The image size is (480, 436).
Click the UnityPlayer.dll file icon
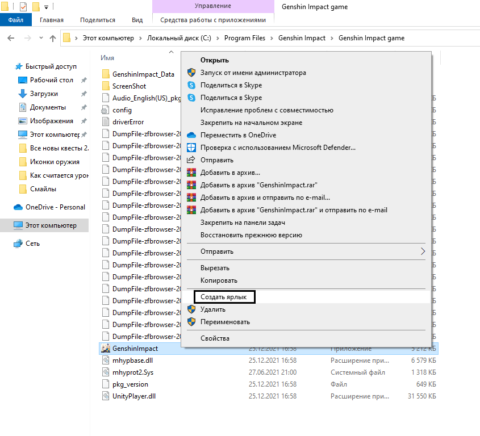tap(106, 396)
